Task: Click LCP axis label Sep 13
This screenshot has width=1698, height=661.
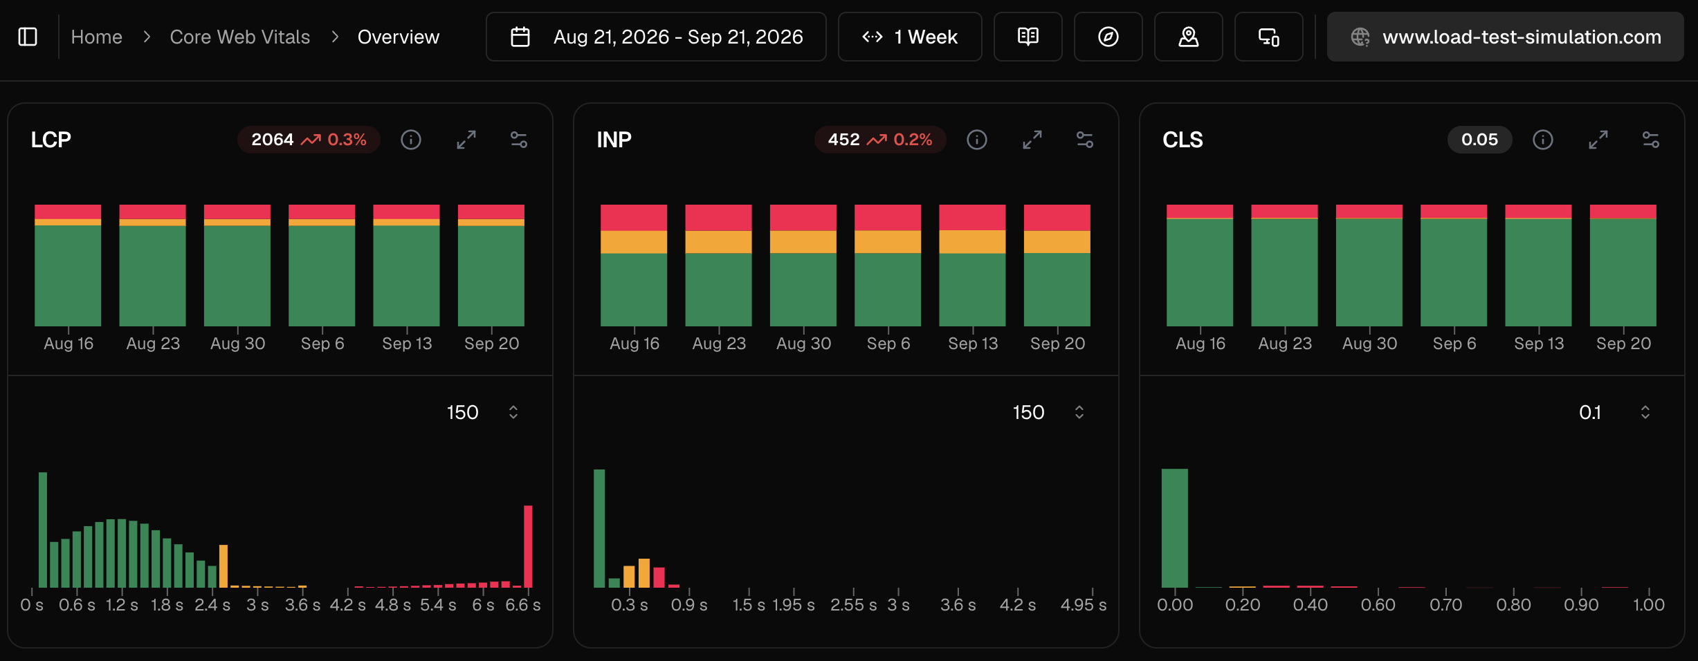Action: click(x=407, y=344)
